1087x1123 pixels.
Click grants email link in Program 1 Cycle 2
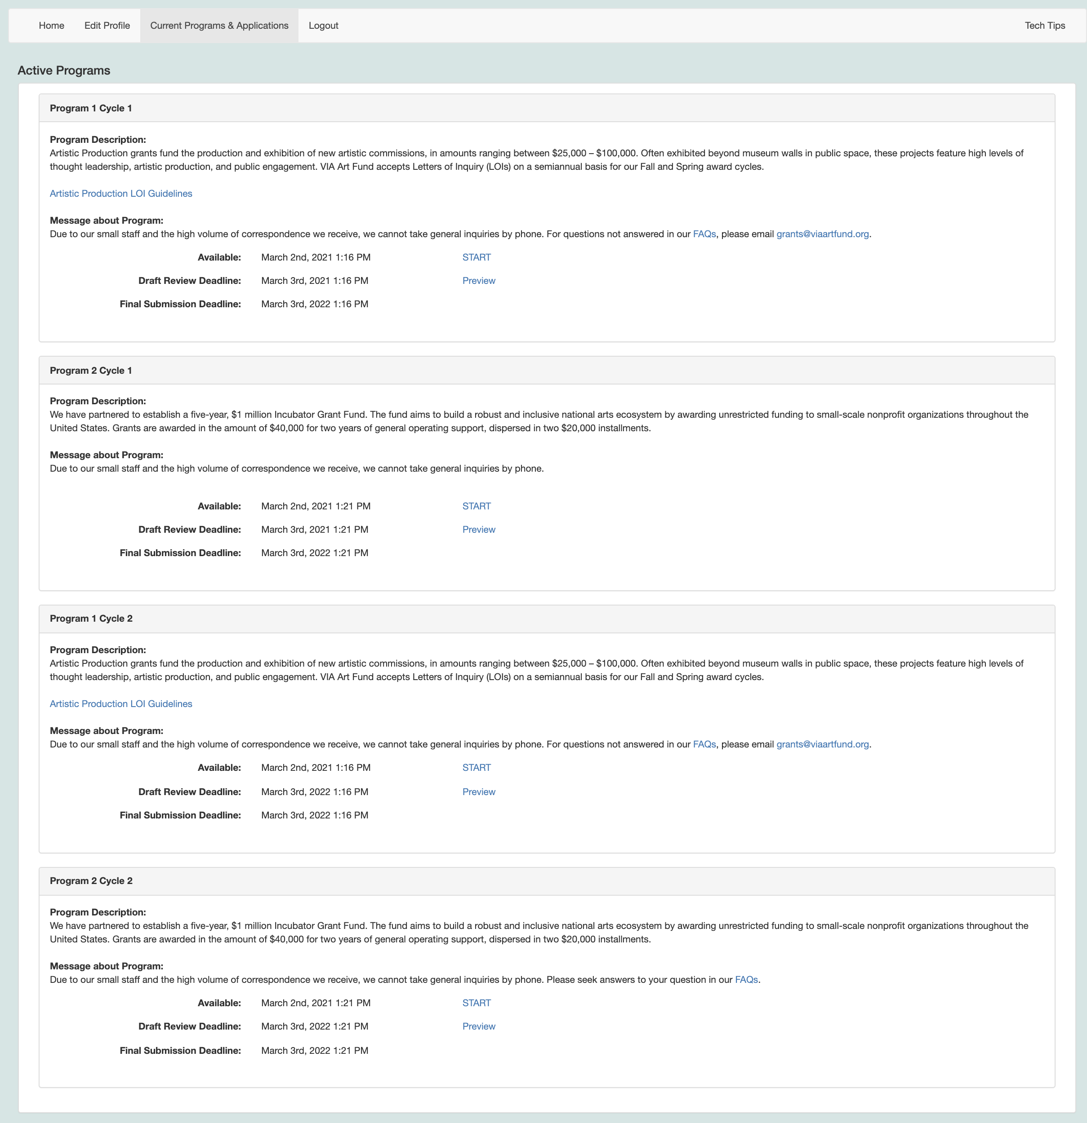(x=822, y=745)
